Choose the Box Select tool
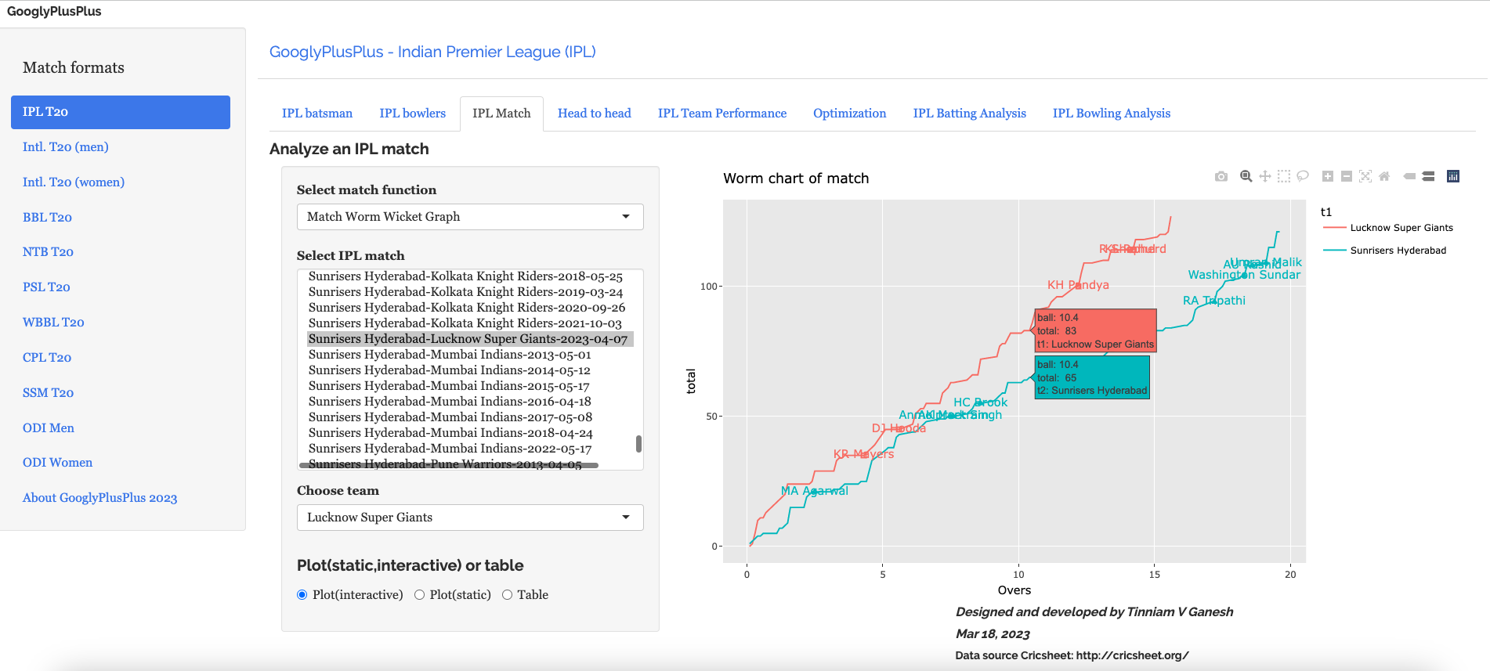The height and width of the screenshot is (671, 1490). (x=1283, y=176)
